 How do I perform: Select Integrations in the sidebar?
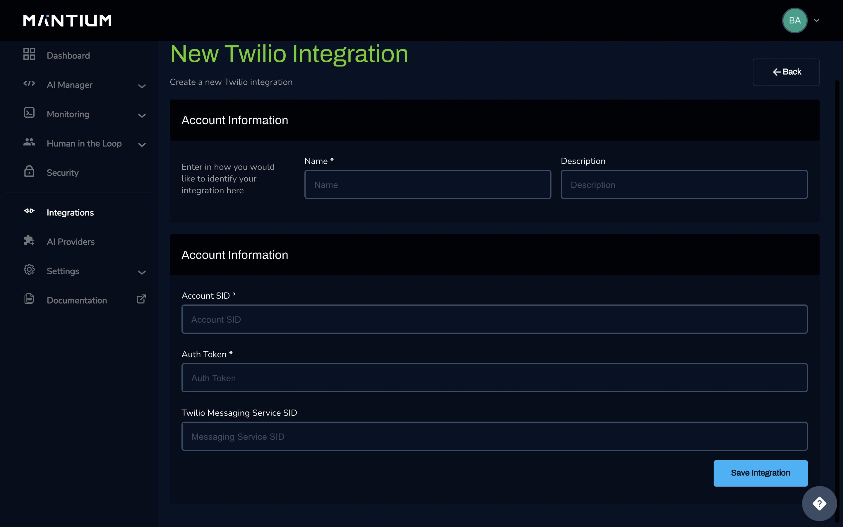click(x=70, y=213)
